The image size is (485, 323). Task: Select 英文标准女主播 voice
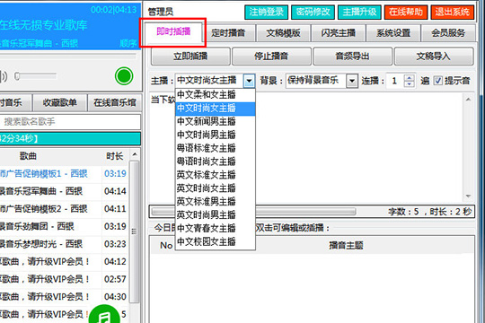click(216, 175)
